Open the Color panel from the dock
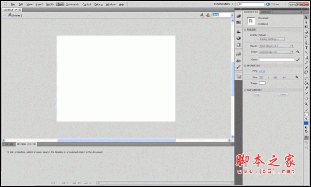The height and width of the screenshot is (187, 311). point(238,16)
